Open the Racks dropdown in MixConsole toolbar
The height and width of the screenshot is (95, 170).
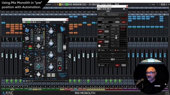pyautogui.click(x=155, y=4)
